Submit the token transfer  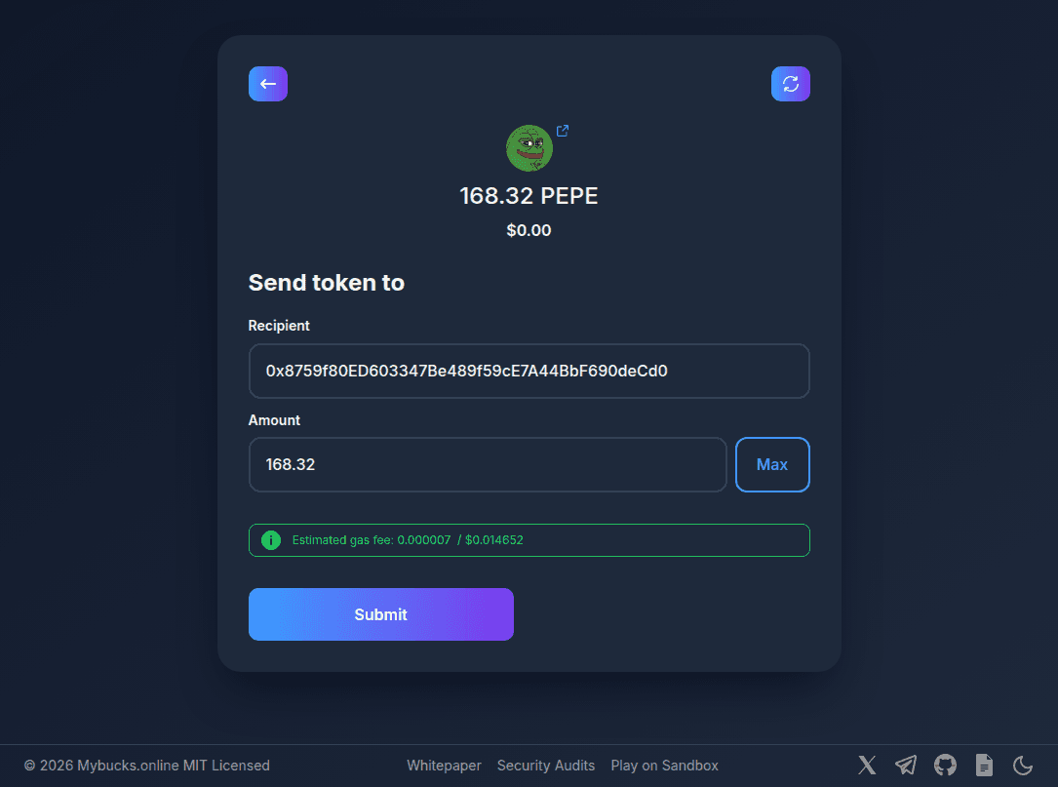380,614
